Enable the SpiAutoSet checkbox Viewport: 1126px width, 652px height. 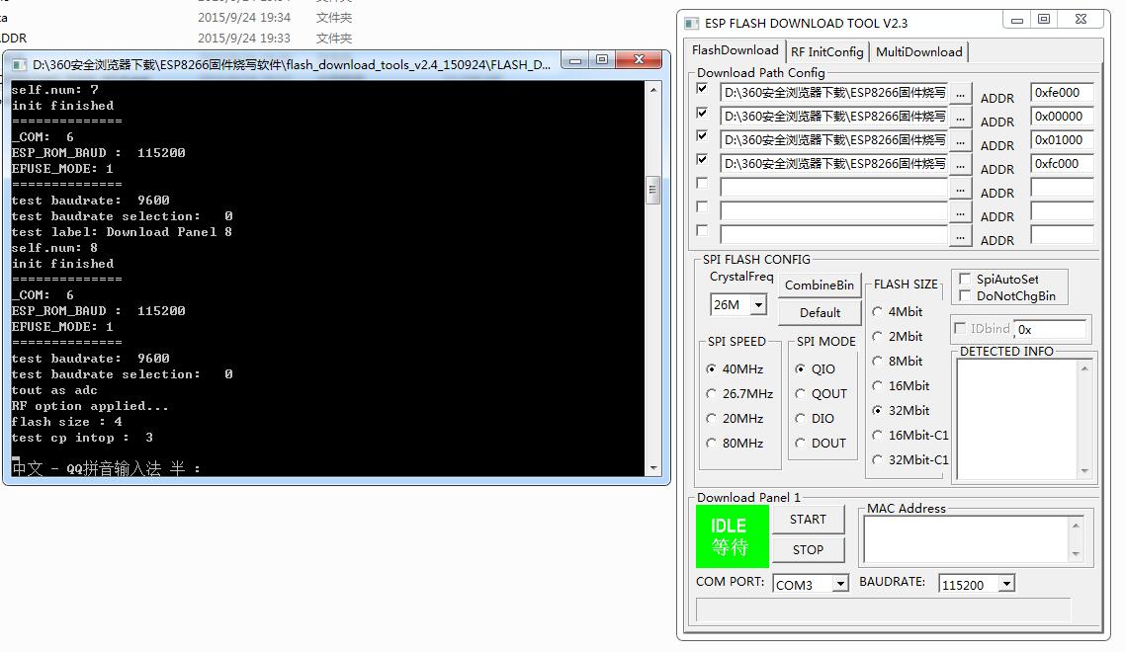coord(965,280)
